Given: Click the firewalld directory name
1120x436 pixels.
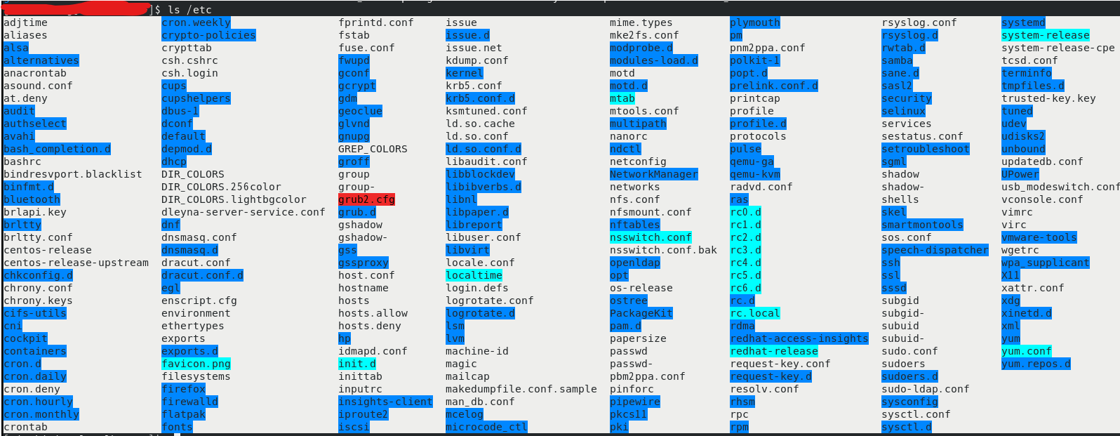Looking at the screenshot, I should pos(189,402).
